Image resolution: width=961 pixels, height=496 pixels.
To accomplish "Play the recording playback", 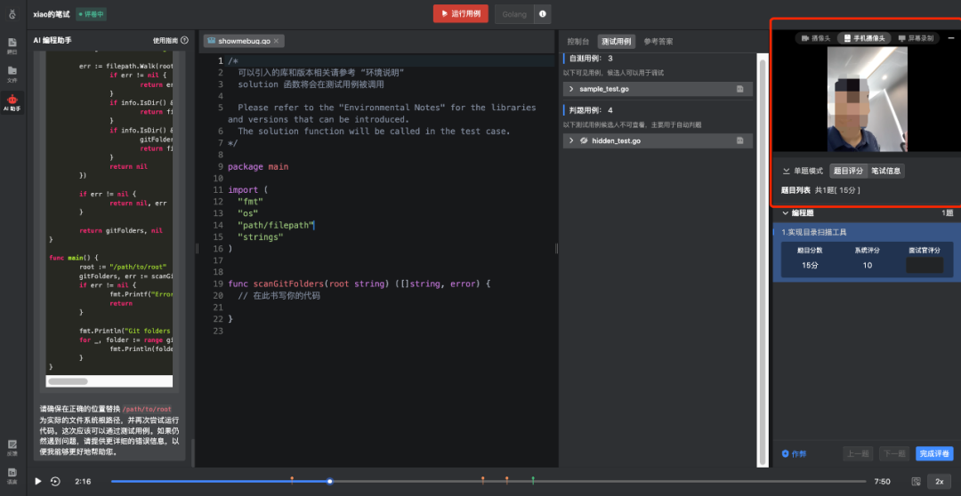I will coord(38,481).
